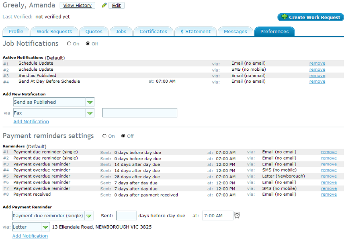Screen dimensions: 346x241
Task: Select Off for Payment reminders settings
Action: 123,136
